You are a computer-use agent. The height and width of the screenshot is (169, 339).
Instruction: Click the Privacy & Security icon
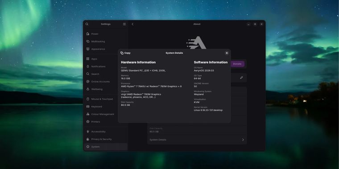coord(88,139)
